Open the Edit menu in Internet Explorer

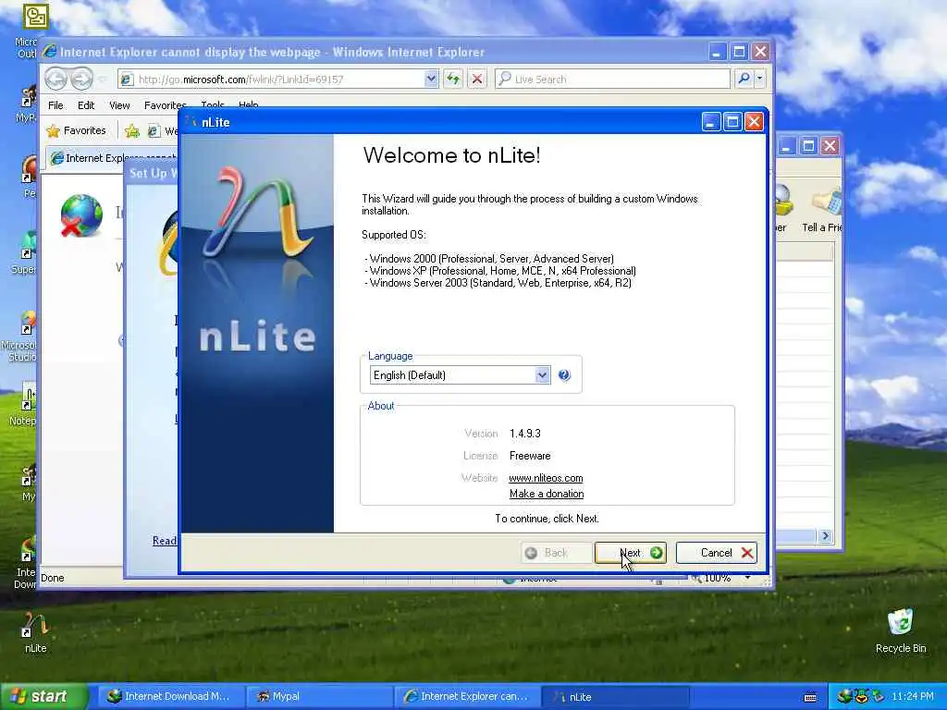(x=86, y=105)
